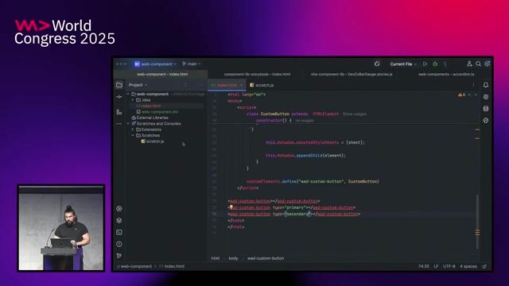
Task: Show more tool windows ellipsis icon
Action: pos(119,124)
